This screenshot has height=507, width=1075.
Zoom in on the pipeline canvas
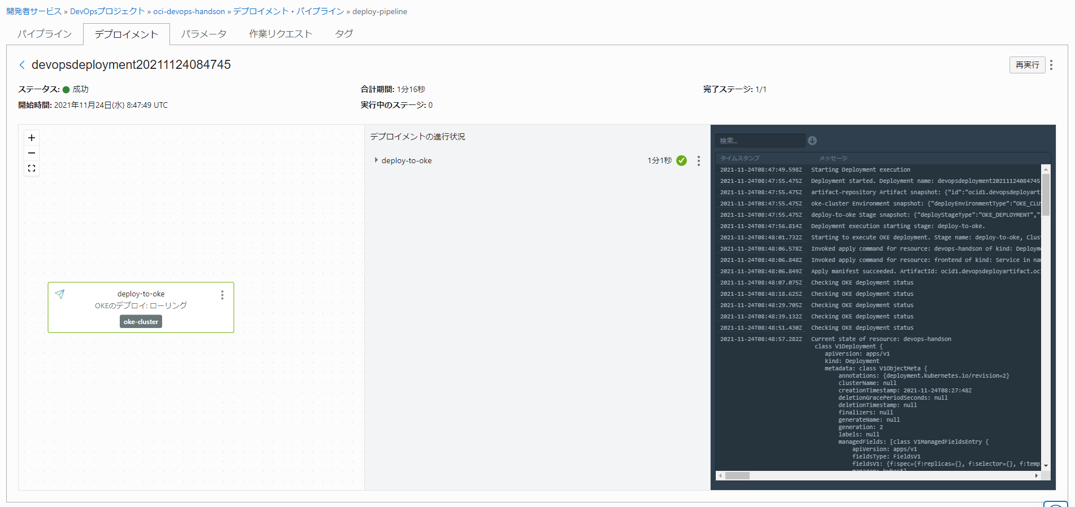[x=32, y=138]
